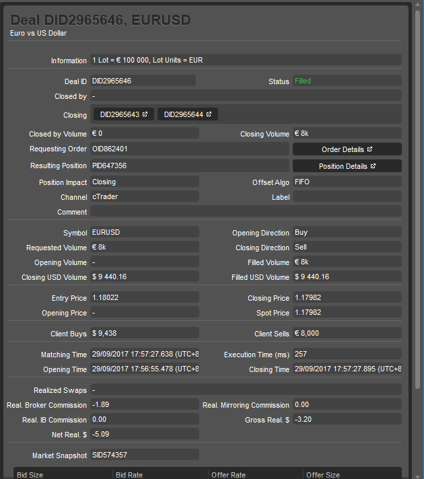
Task: Click external link icon beside DID2965643
Action: coord(145,114)
